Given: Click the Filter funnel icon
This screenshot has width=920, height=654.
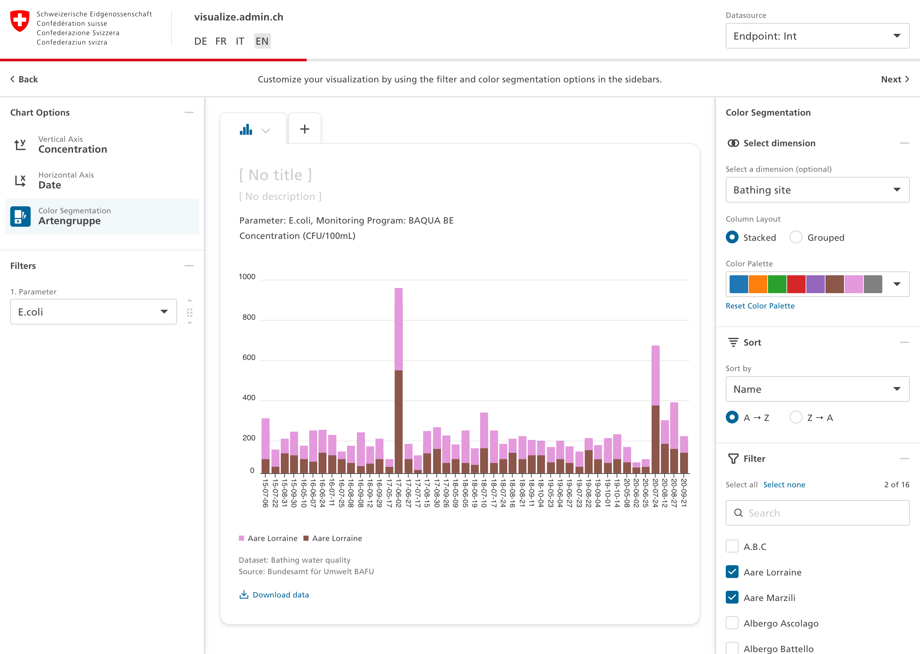Looking at the screenshot, I should (733, 458).
